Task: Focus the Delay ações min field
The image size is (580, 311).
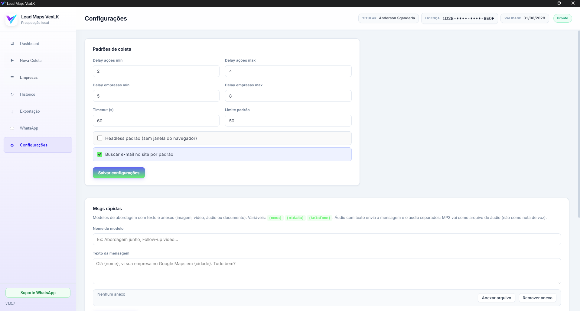Action: 156,71
